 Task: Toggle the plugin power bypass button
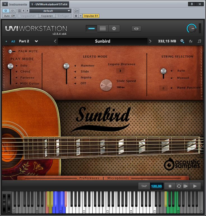pyautogui.click(x=6, y=11)
